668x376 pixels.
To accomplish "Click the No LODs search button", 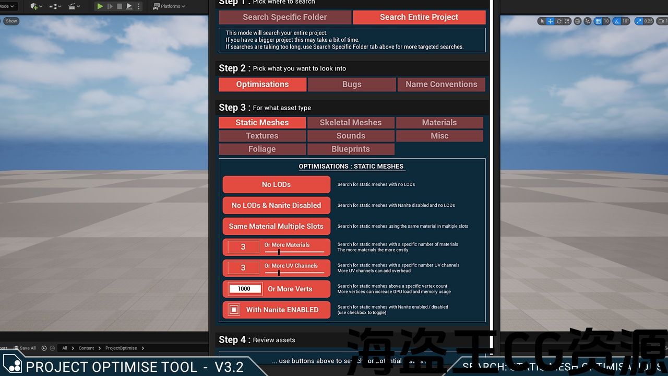I will click(276, 184).
